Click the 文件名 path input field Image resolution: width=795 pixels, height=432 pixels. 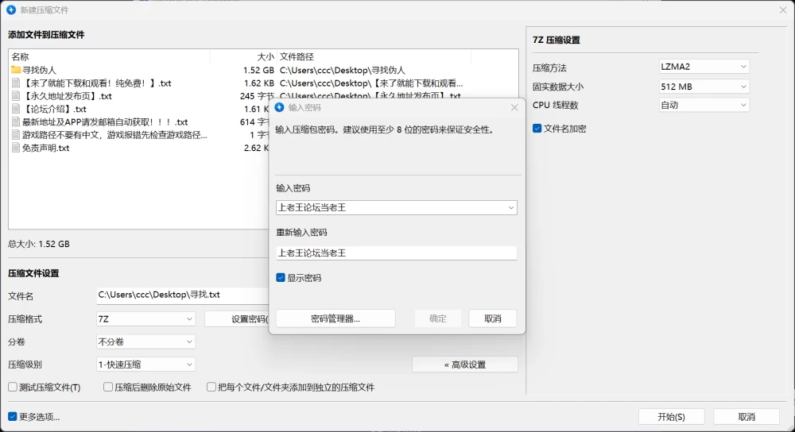tap(183, 295)
